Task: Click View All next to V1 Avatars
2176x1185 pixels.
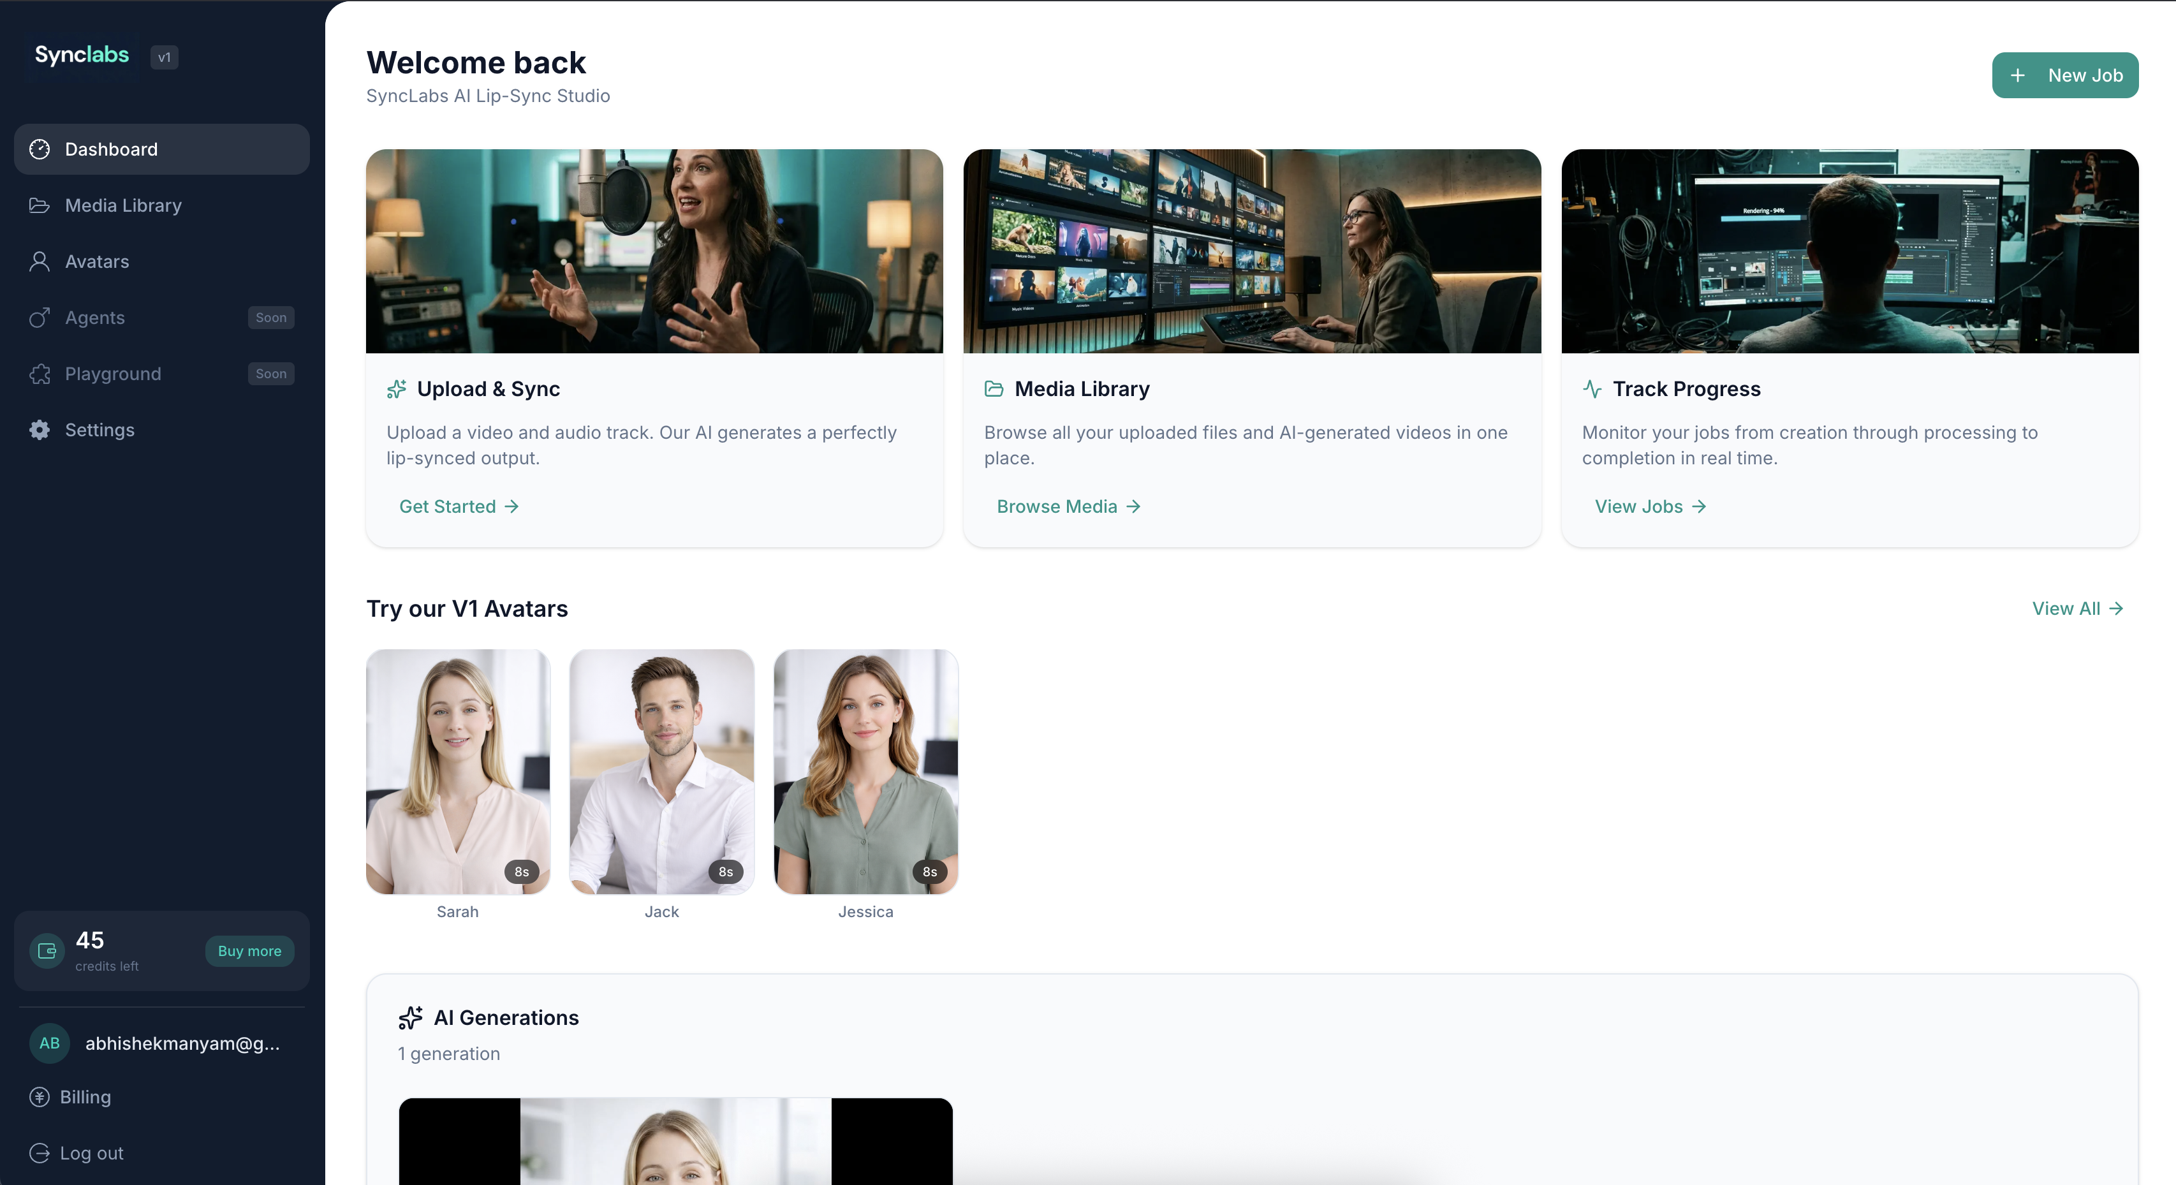Action: click(2077, 608)
